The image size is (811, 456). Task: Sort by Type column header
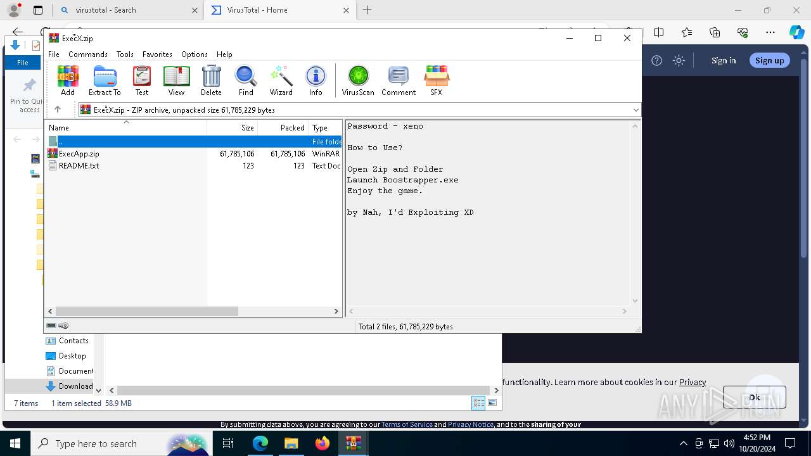coord(325,127)
